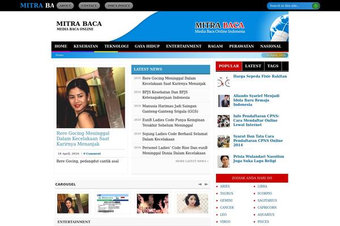The width and height of the screenshot is (340, 226).
Task: Open the Nasional menu
Action: [x=271, y=46]
